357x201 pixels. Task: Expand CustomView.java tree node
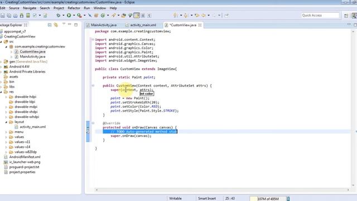coord(11,52)
